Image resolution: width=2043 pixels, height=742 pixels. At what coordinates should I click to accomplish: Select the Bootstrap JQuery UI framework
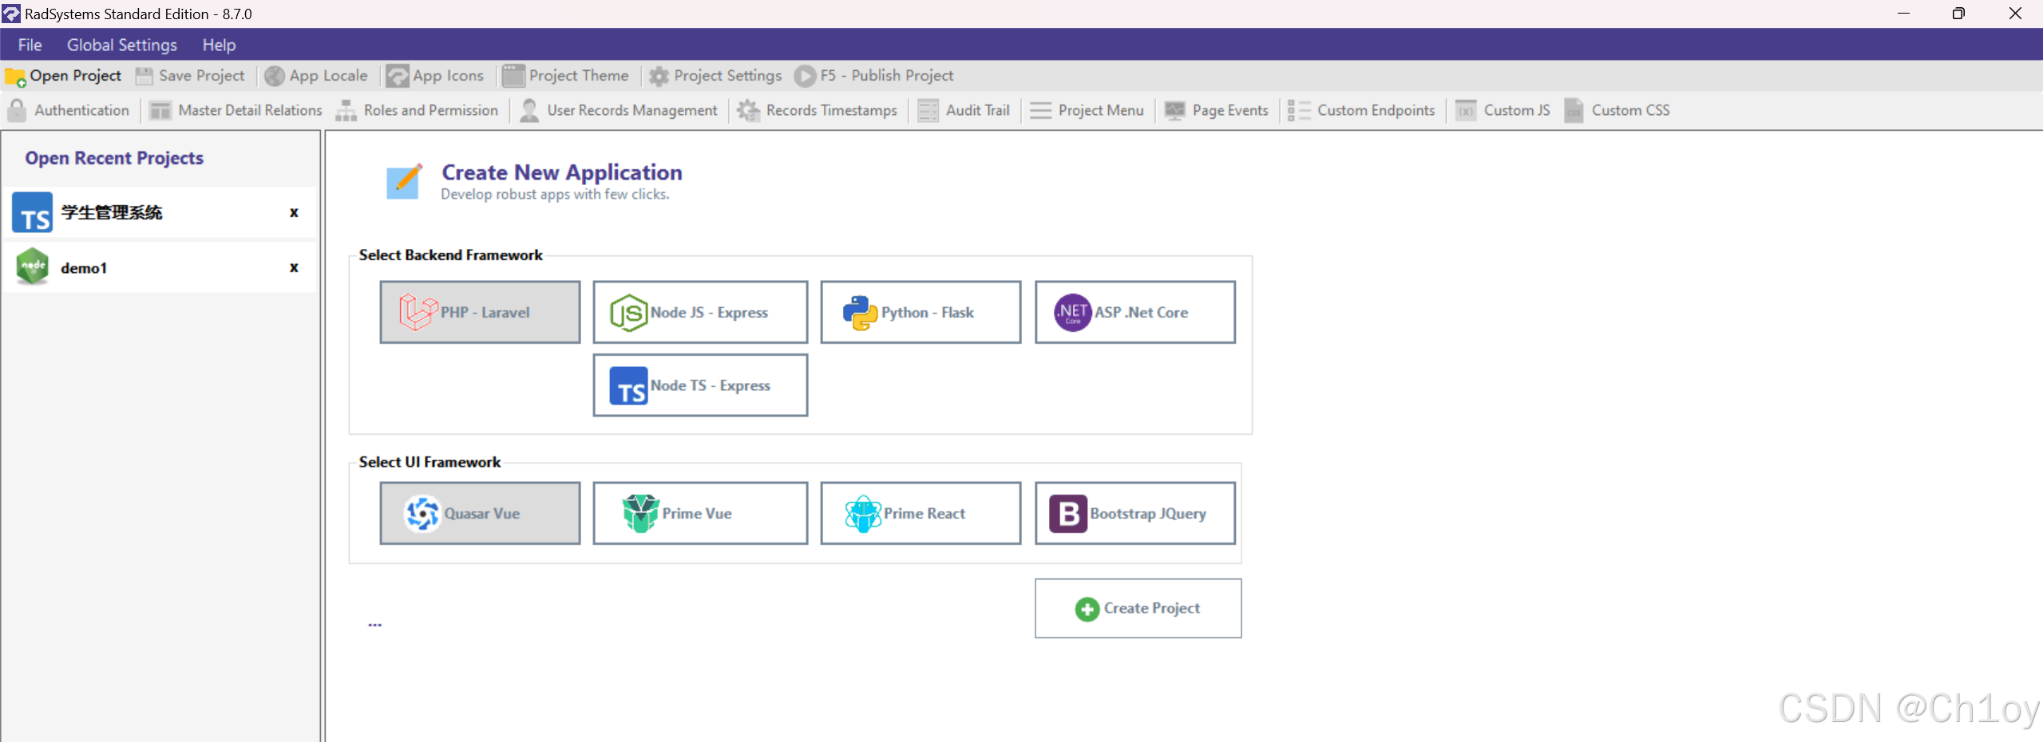(x=1135, y=513)
